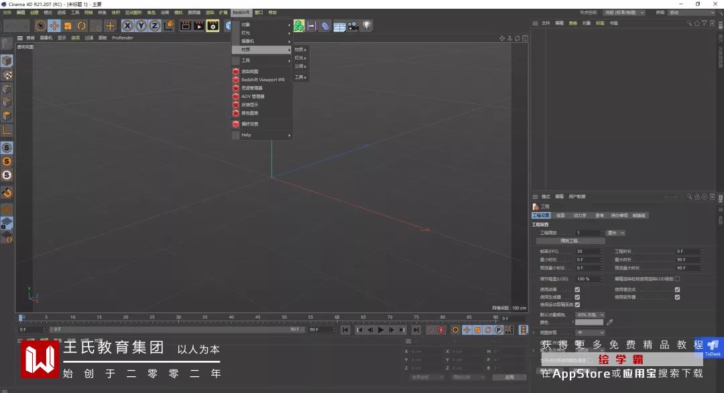Click the camera object icon
The height and width of the screenshot is (393, 724).
353,26
